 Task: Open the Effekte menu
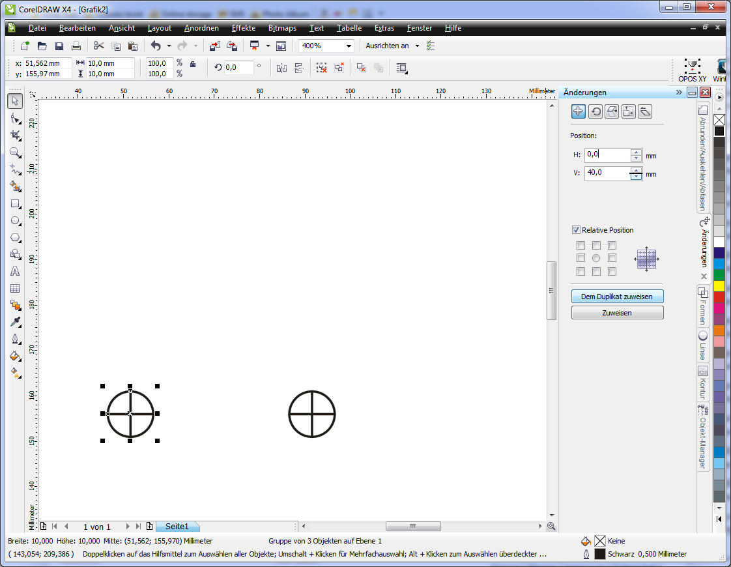244,28
